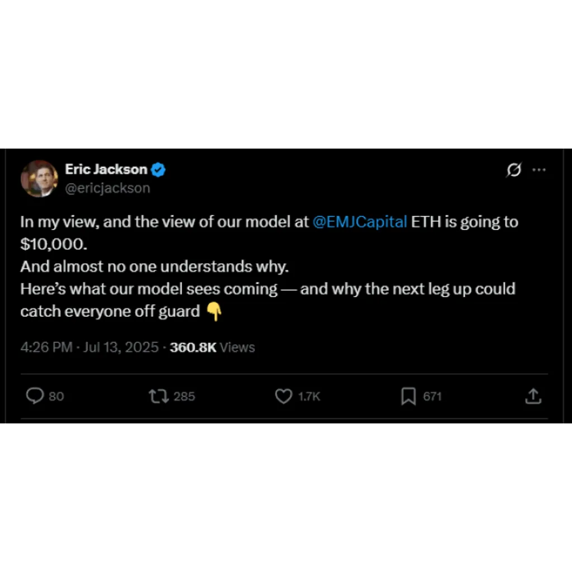The width and height of the screenshot is (572, 572).
Task: Open the Grok explain-post icon
Action: [x=514, y=170]
